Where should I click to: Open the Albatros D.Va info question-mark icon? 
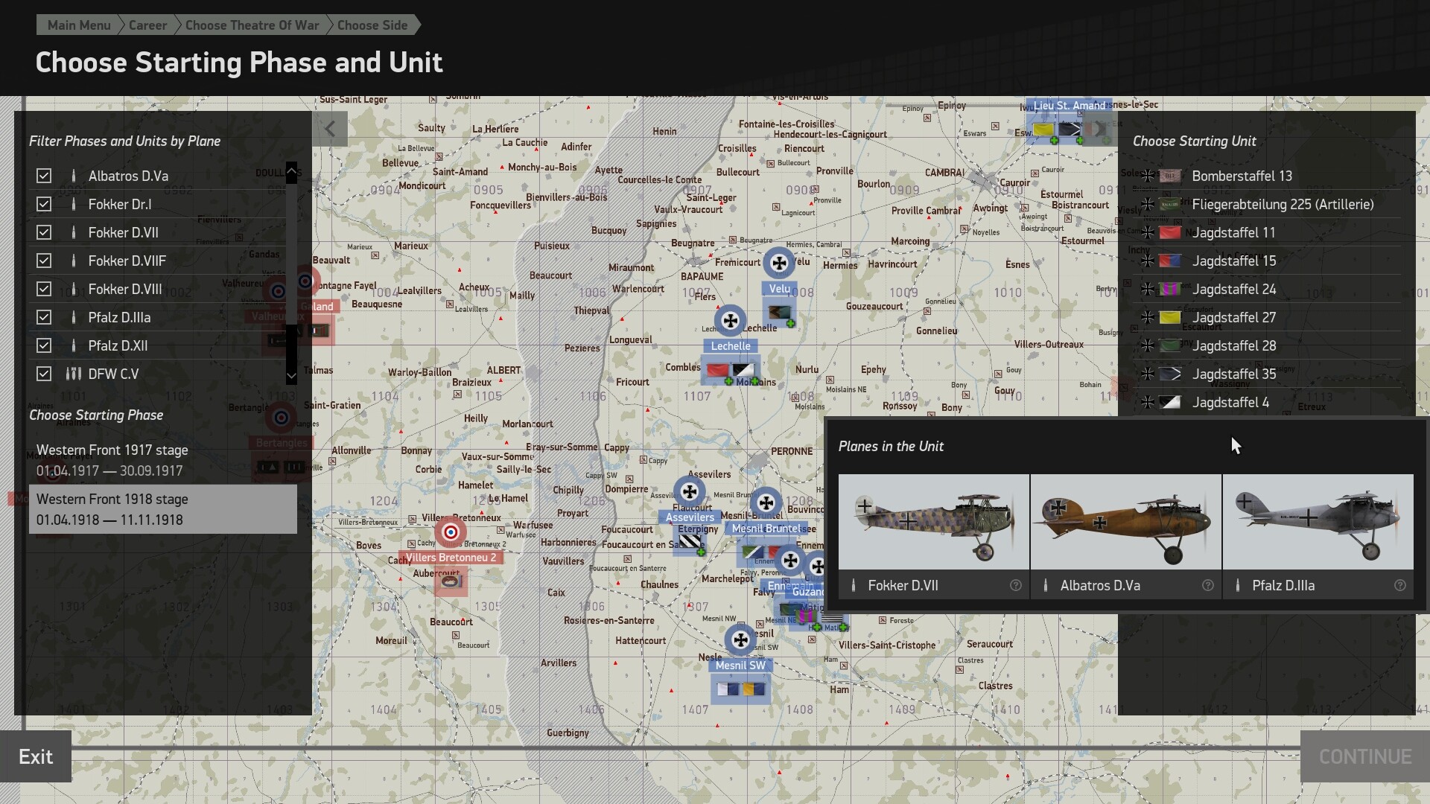1208,586
